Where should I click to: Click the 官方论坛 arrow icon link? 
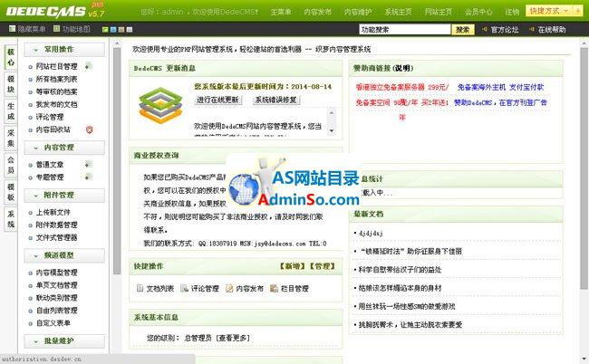[x=485, y=29]
